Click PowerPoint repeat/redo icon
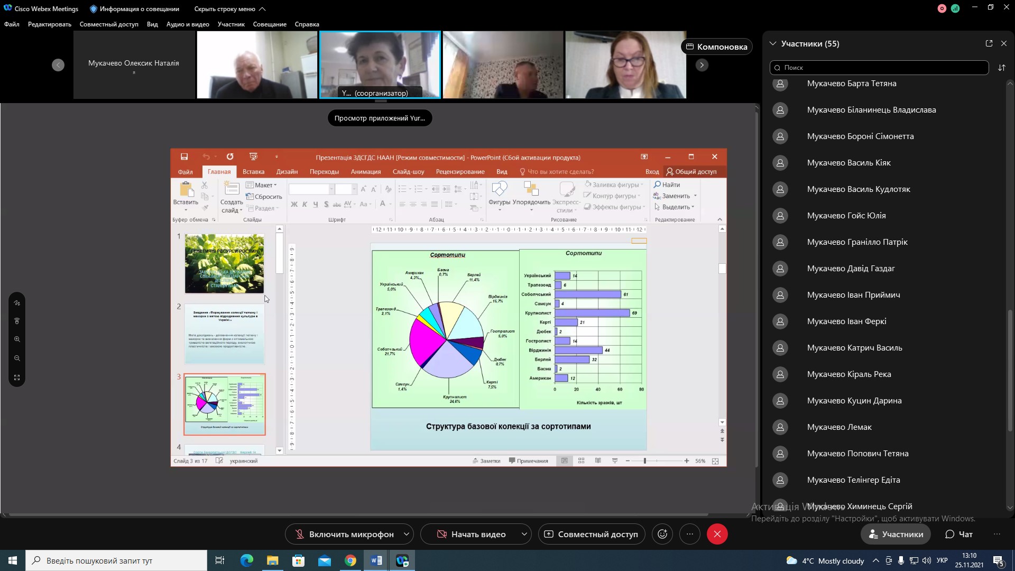 pos(230,156)
